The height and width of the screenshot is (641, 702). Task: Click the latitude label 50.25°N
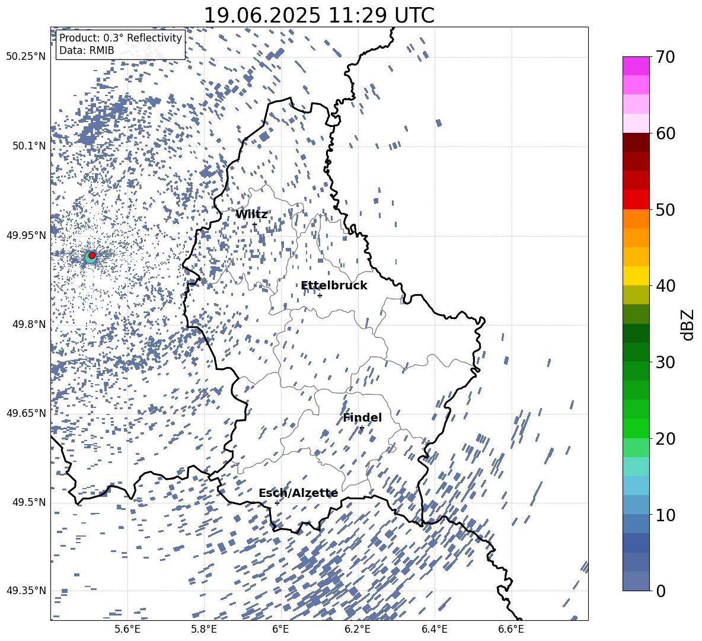(26, 57)
